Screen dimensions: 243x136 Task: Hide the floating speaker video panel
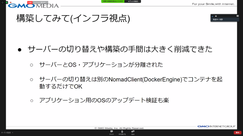(x=212, y=16)
